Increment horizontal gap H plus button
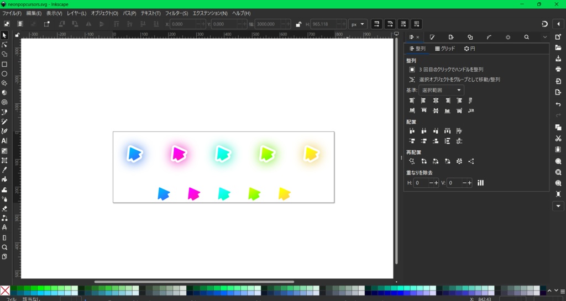The width and height of the screenshot is (566, 301). [x=436, y=183]
